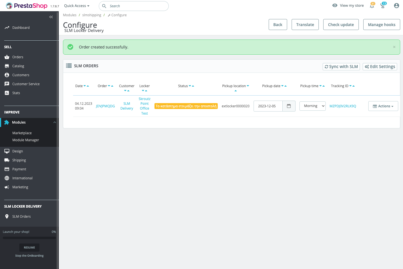This screenshot has height=269, width=403.
Task: Open Marketplace submenu item
Action: (x=22, y=133)
